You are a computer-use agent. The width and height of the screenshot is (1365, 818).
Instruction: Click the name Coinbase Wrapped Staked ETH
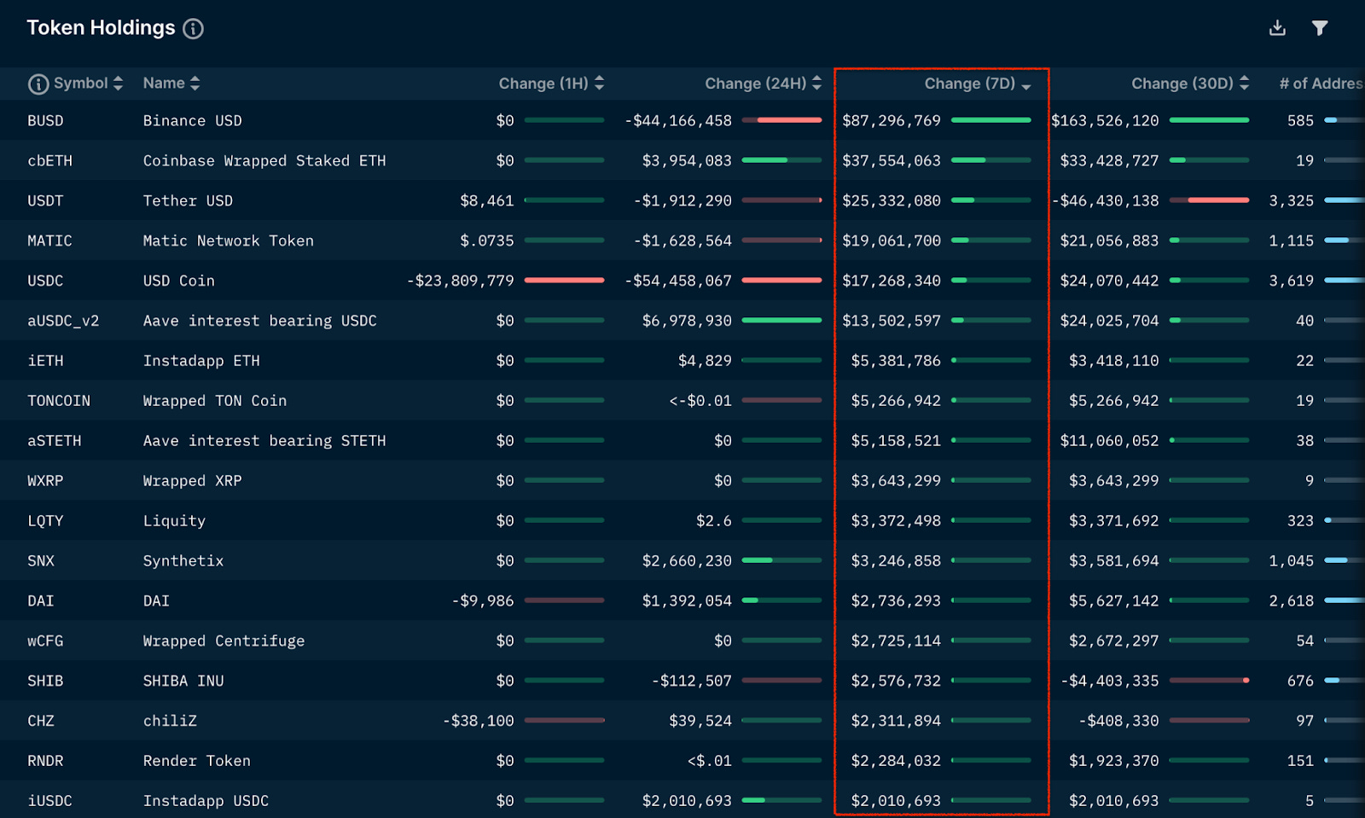click(264, 160)
